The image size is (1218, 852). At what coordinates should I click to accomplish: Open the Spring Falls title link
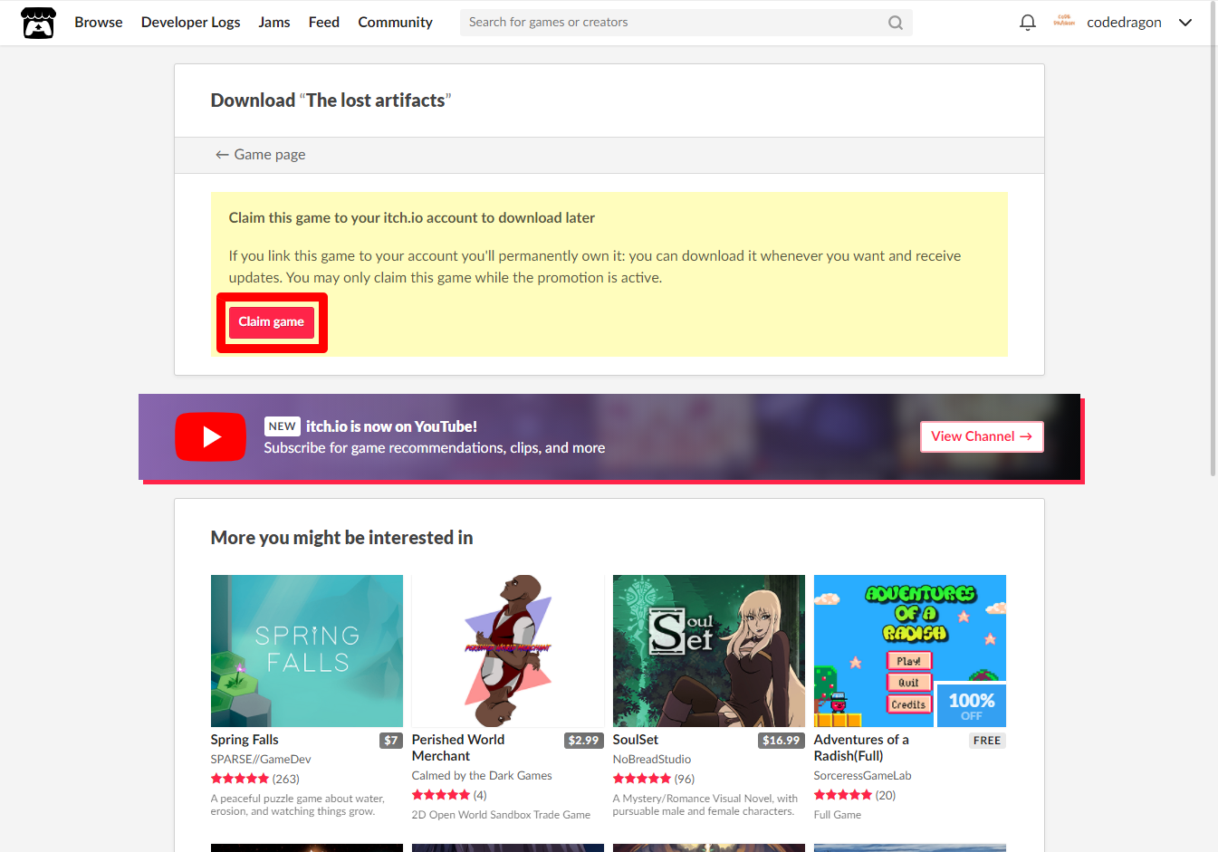tap(245, 740)
